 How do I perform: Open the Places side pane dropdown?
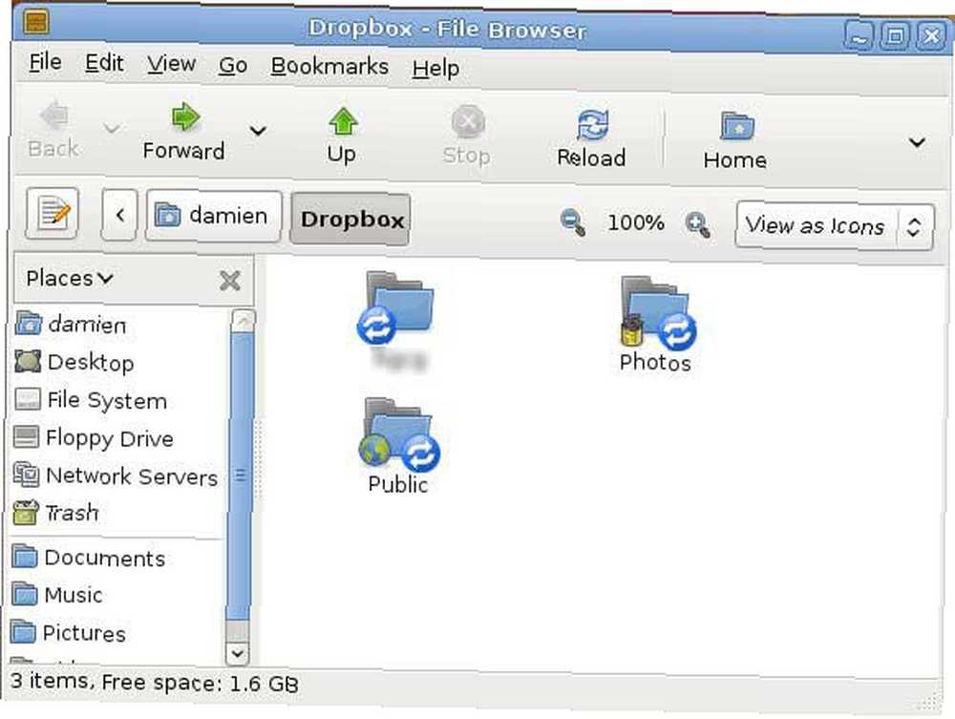pyautogui.click(x=70, y=279)
